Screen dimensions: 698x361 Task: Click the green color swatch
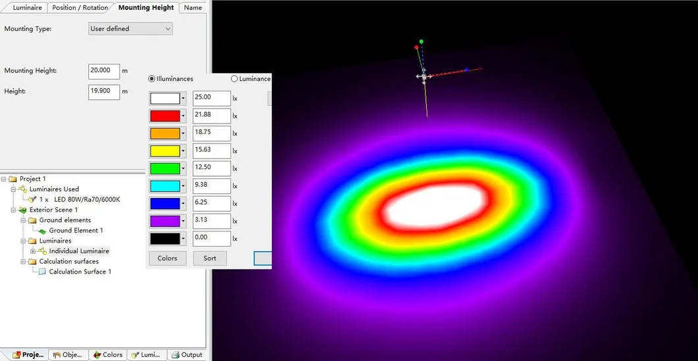pyautogui.click(x=165, y=168)
